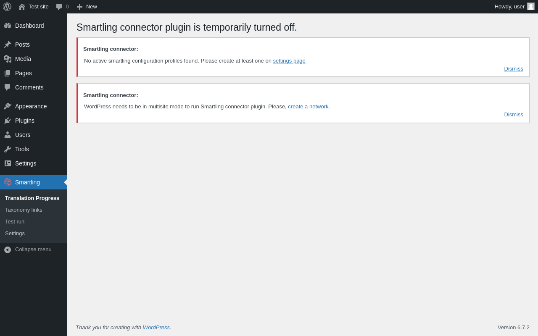Click the user avatar in admin bar
The image size is (538, 336).
[x=531, y=6]
